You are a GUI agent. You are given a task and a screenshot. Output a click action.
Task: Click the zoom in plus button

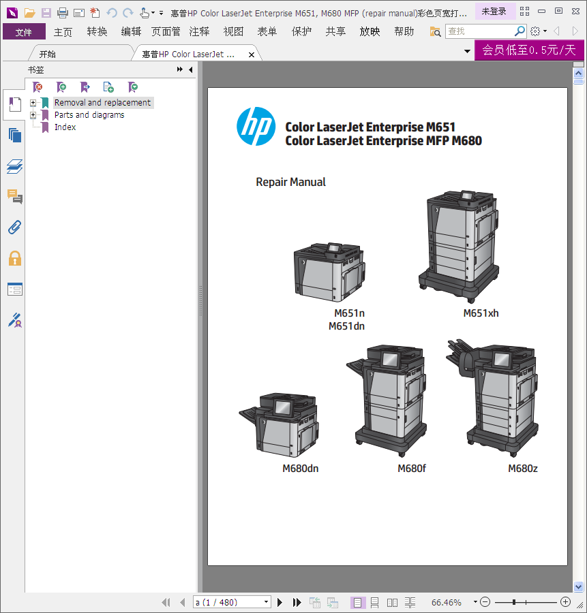coord(565,602)
